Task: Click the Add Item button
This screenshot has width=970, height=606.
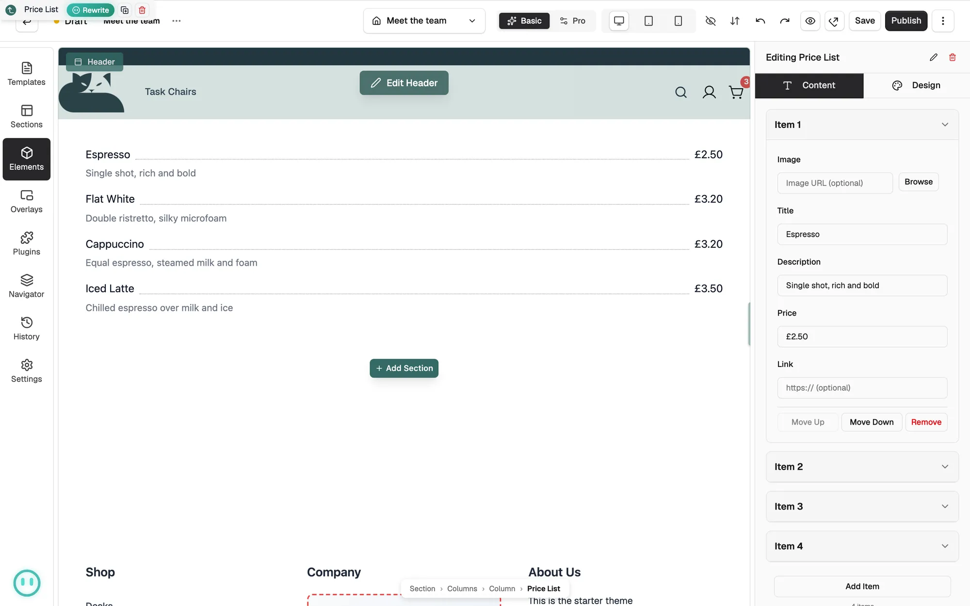Action: 862,586
